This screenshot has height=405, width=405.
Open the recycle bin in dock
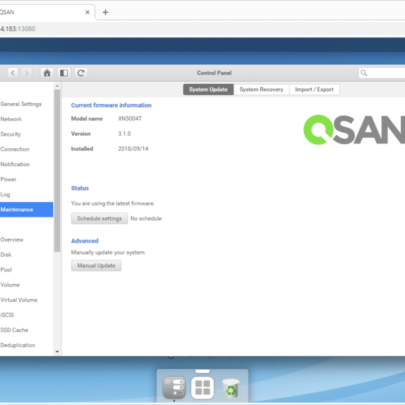pos(231,388)
